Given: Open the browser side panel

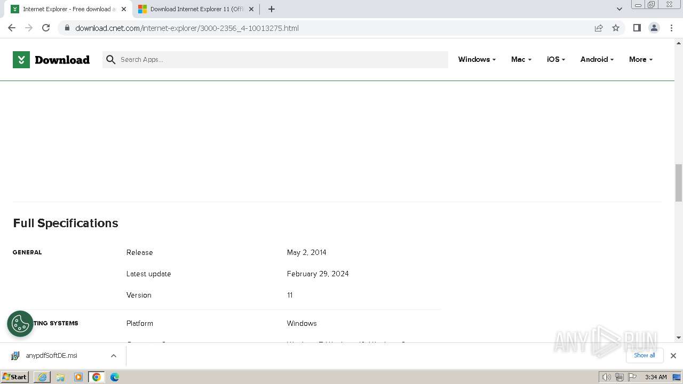Looking at the screenshot, I should (637, 28).
